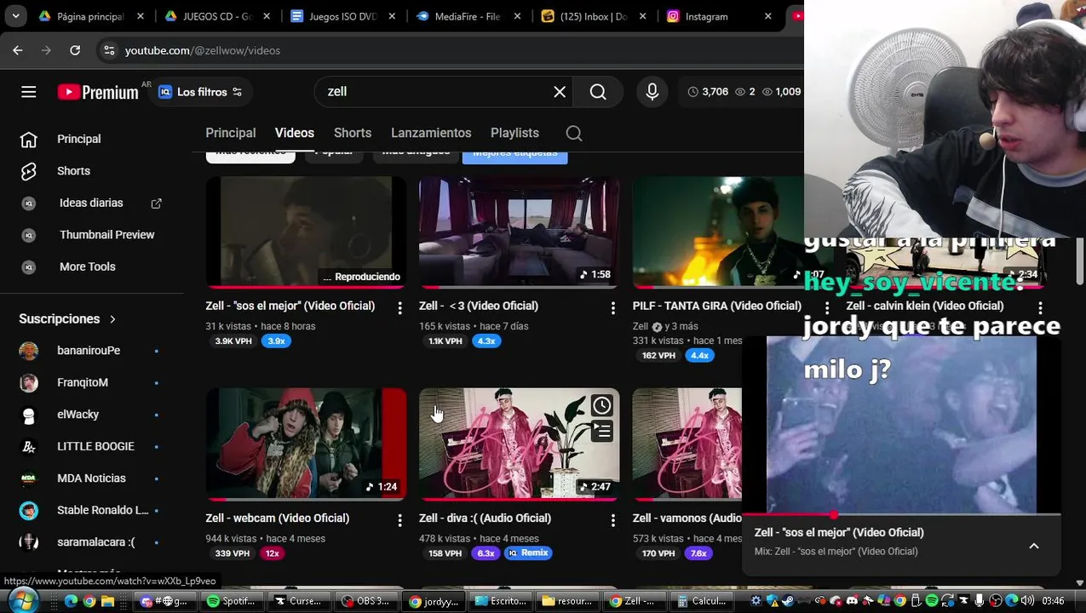Image resolution: width=1086 pixels, height=613 pixels.
Task: Open More Tools in sidebar
Action: point(92,266)
